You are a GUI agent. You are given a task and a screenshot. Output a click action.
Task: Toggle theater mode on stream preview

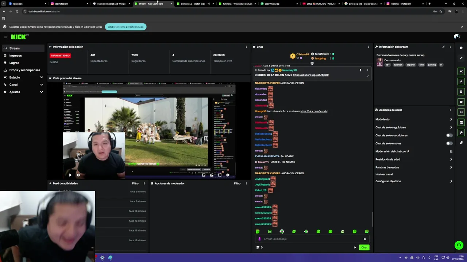(x=212, y=175)
